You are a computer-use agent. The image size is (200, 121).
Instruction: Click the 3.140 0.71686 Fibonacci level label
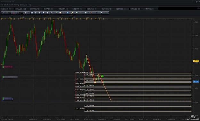coord(89,105)
